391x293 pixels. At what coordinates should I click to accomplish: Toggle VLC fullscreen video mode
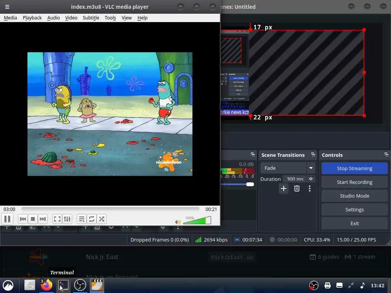(57, 219)
